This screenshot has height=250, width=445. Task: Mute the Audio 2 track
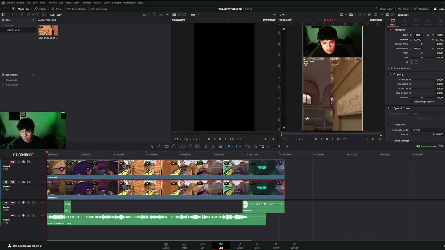(33, 215)
